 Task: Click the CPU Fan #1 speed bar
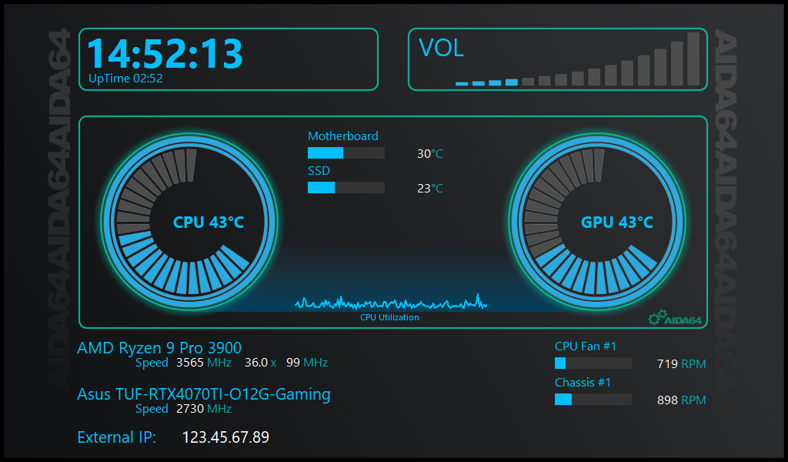tap(593, 363)
